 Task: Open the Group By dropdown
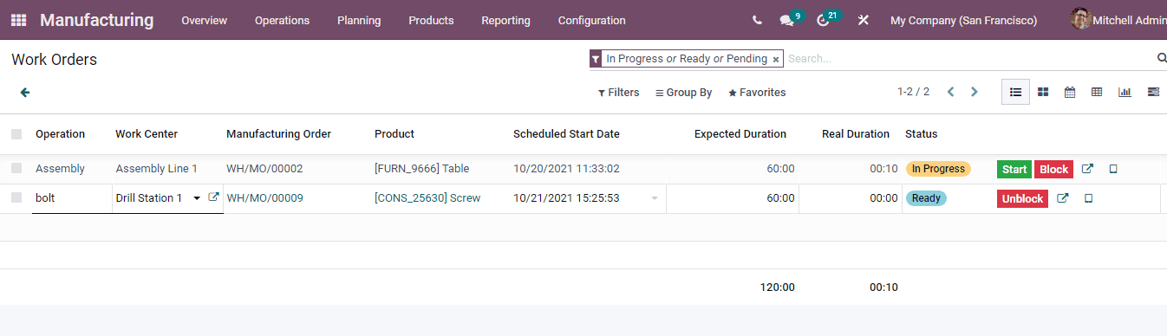click(x=683, y=92)
